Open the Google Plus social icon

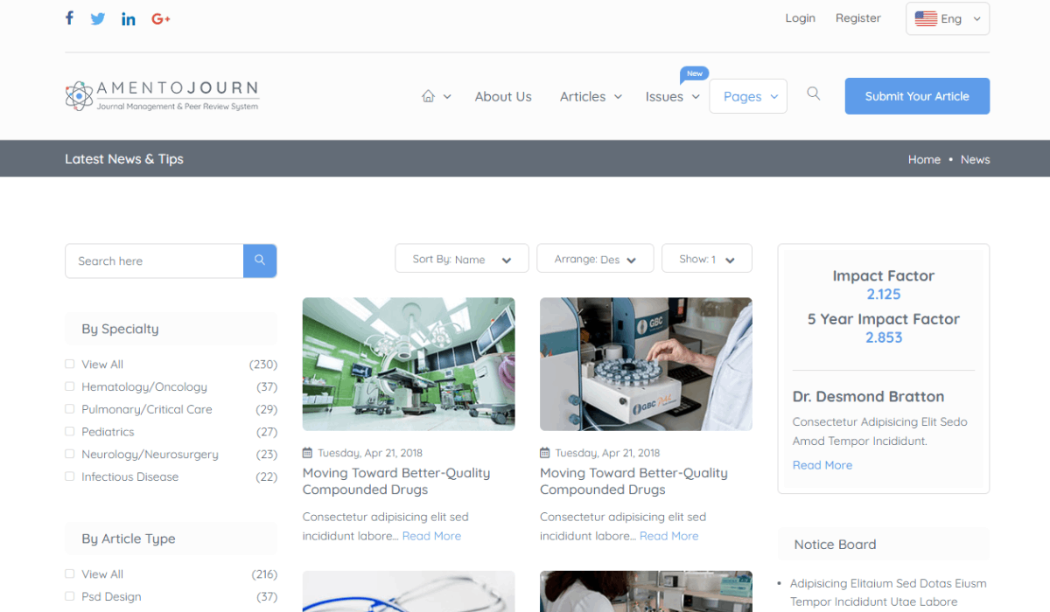pos(161,18)
